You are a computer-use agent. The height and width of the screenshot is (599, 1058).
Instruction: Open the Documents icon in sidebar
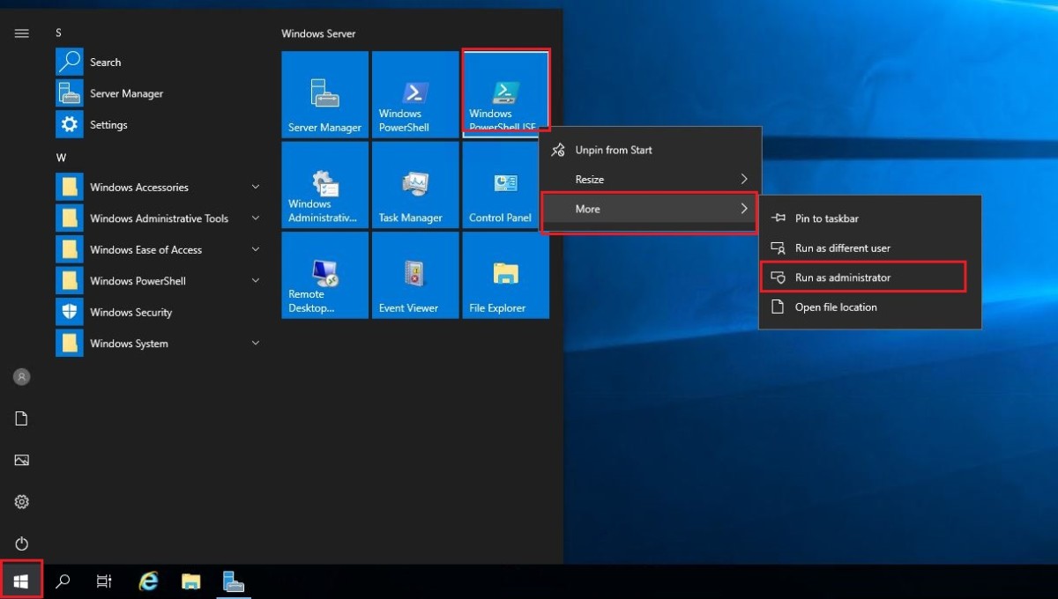[x=22, y=418]
